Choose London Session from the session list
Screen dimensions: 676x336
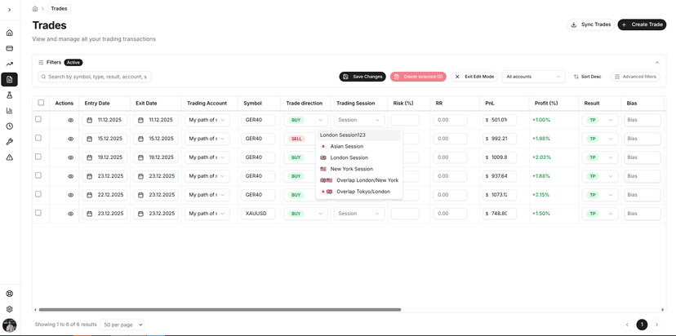(x=359, y=157)
